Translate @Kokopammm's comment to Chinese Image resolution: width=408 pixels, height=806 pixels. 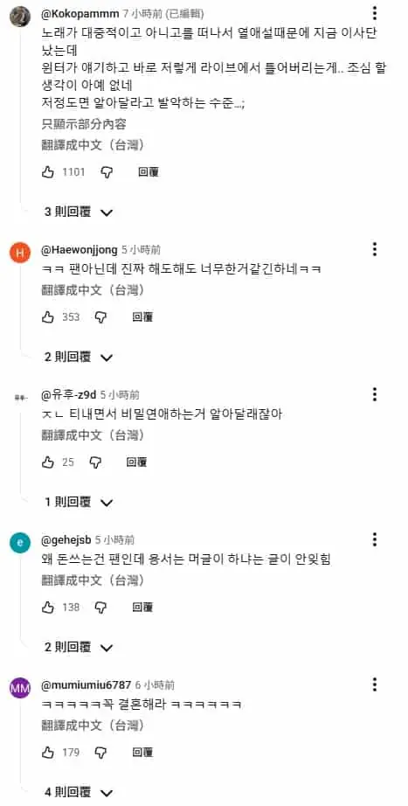[93, 145]
